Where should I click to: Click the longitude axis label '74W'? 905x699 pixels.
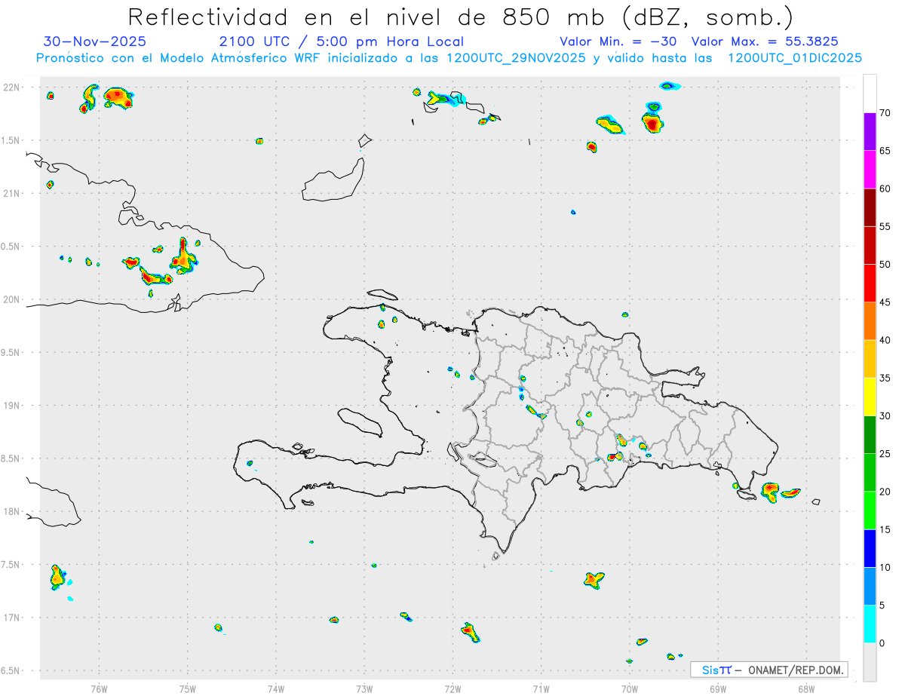[276, 688]
